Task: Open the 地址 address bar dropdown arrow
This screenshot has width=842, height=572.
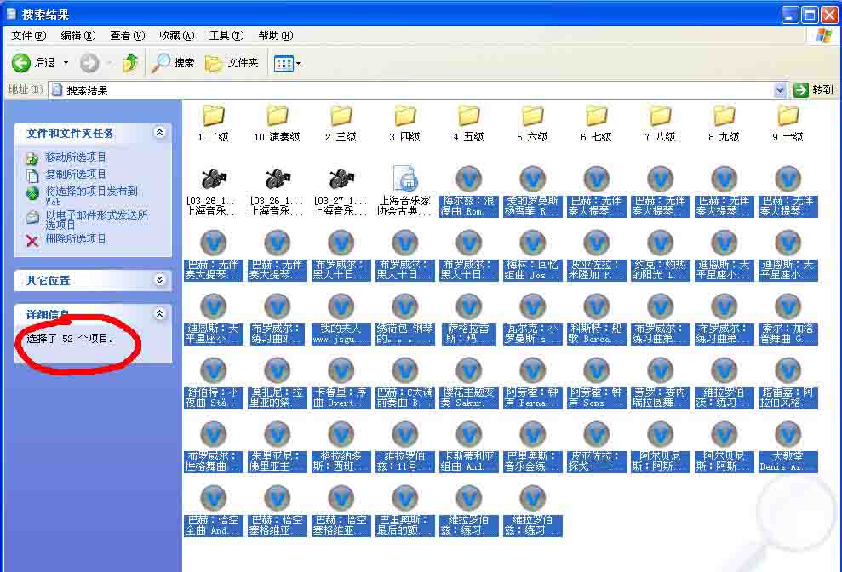Action: tap(781, 89)
